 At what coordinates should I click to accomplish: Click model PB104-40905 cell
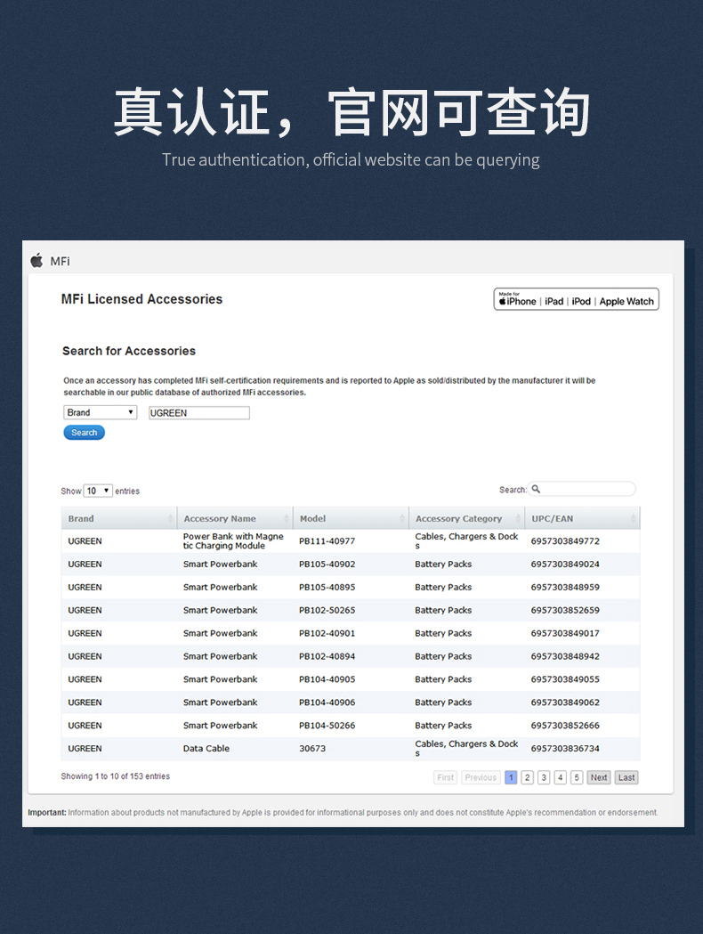click(327, 679)
